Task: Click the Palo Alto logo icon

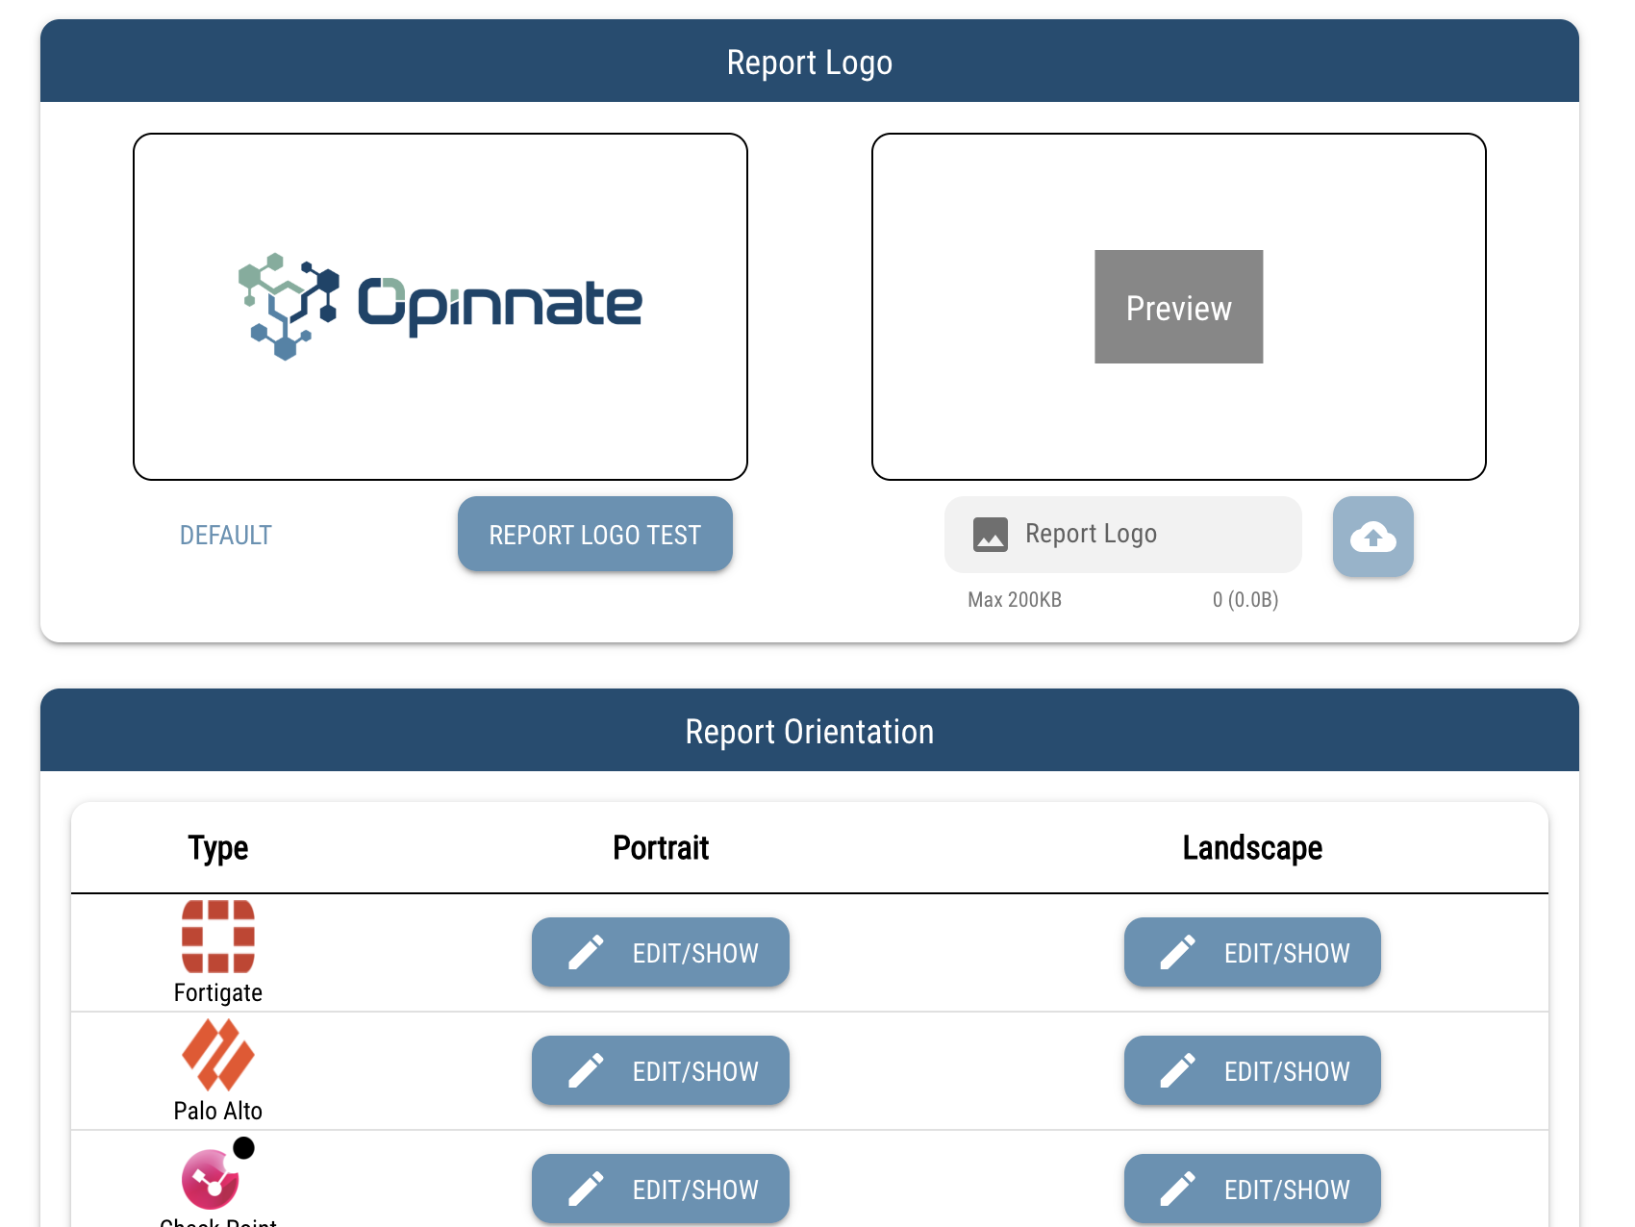Action: [x=218, y=1055]
